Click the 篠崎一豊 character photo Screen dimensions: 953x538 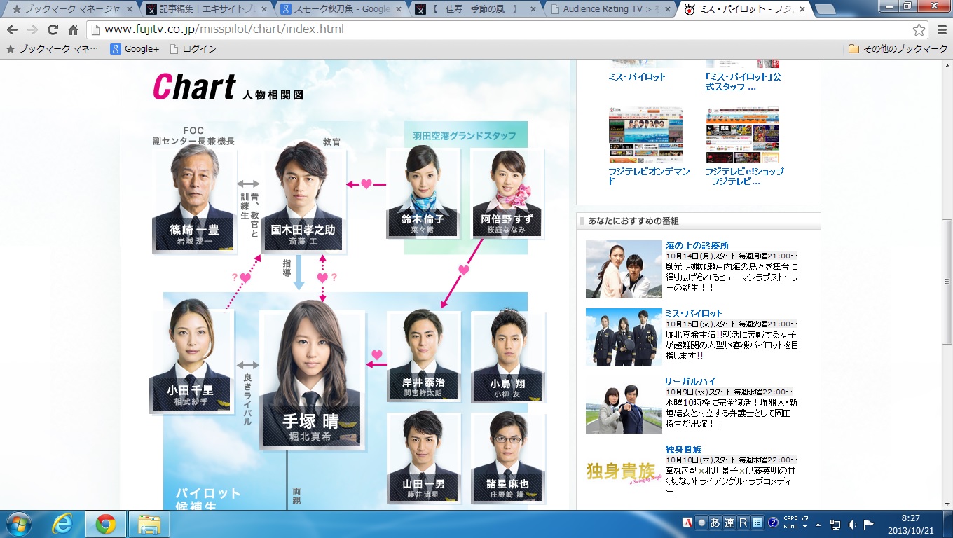pyautogui.click(x=194, y=198)
